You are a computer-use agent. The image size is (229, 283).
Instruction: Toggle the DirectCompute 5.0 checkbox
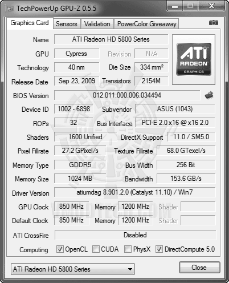(159, 249)
